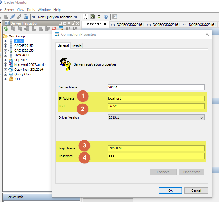This screenshot has height=202, width=219.
Task: Refresh the Server Navigator with the green arrows
Action: [x=6, y=29]
